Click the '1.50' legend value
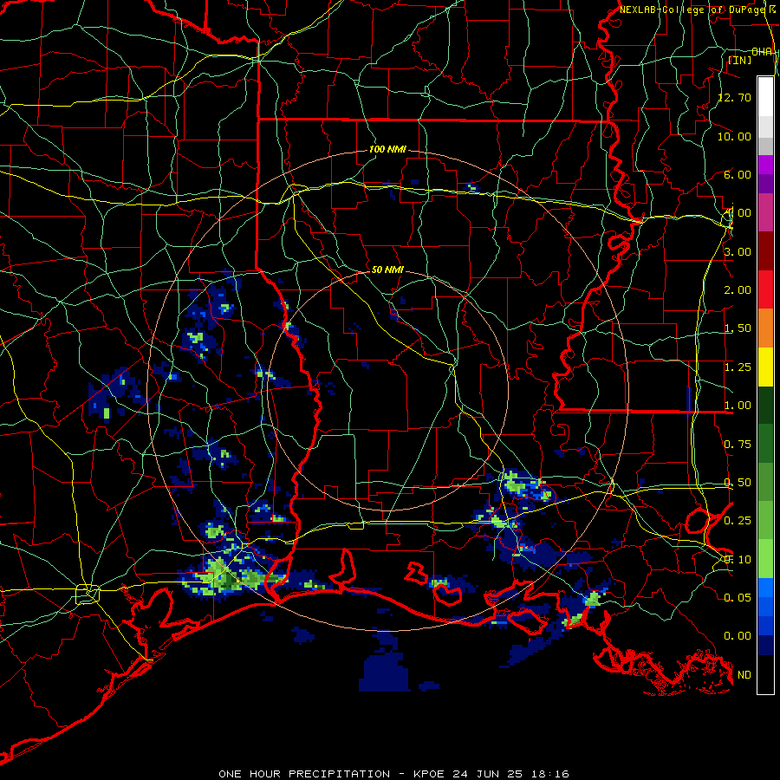 (x=738, y=328)
